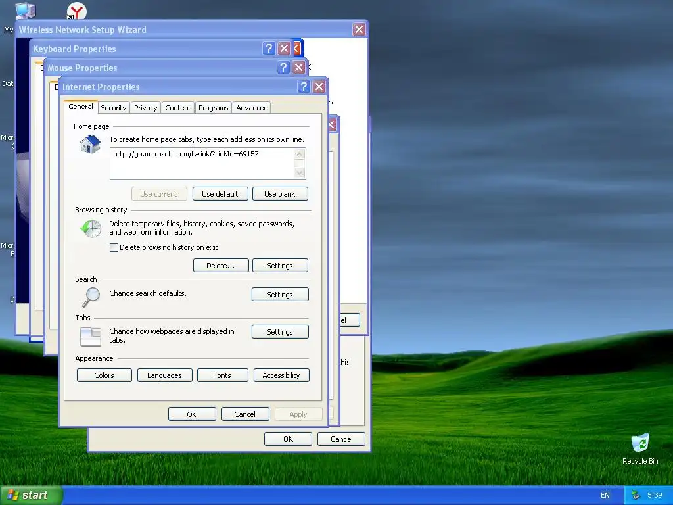Viewport: 673px width, 505px height.
Task: Click the system tray network icon
Action: tap(636, 495)
